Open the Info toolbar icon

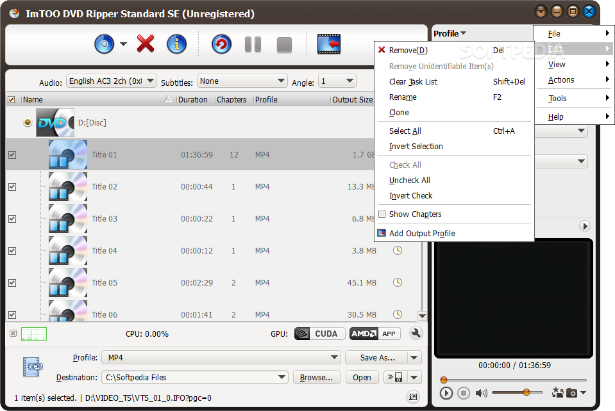coord(176,44)
